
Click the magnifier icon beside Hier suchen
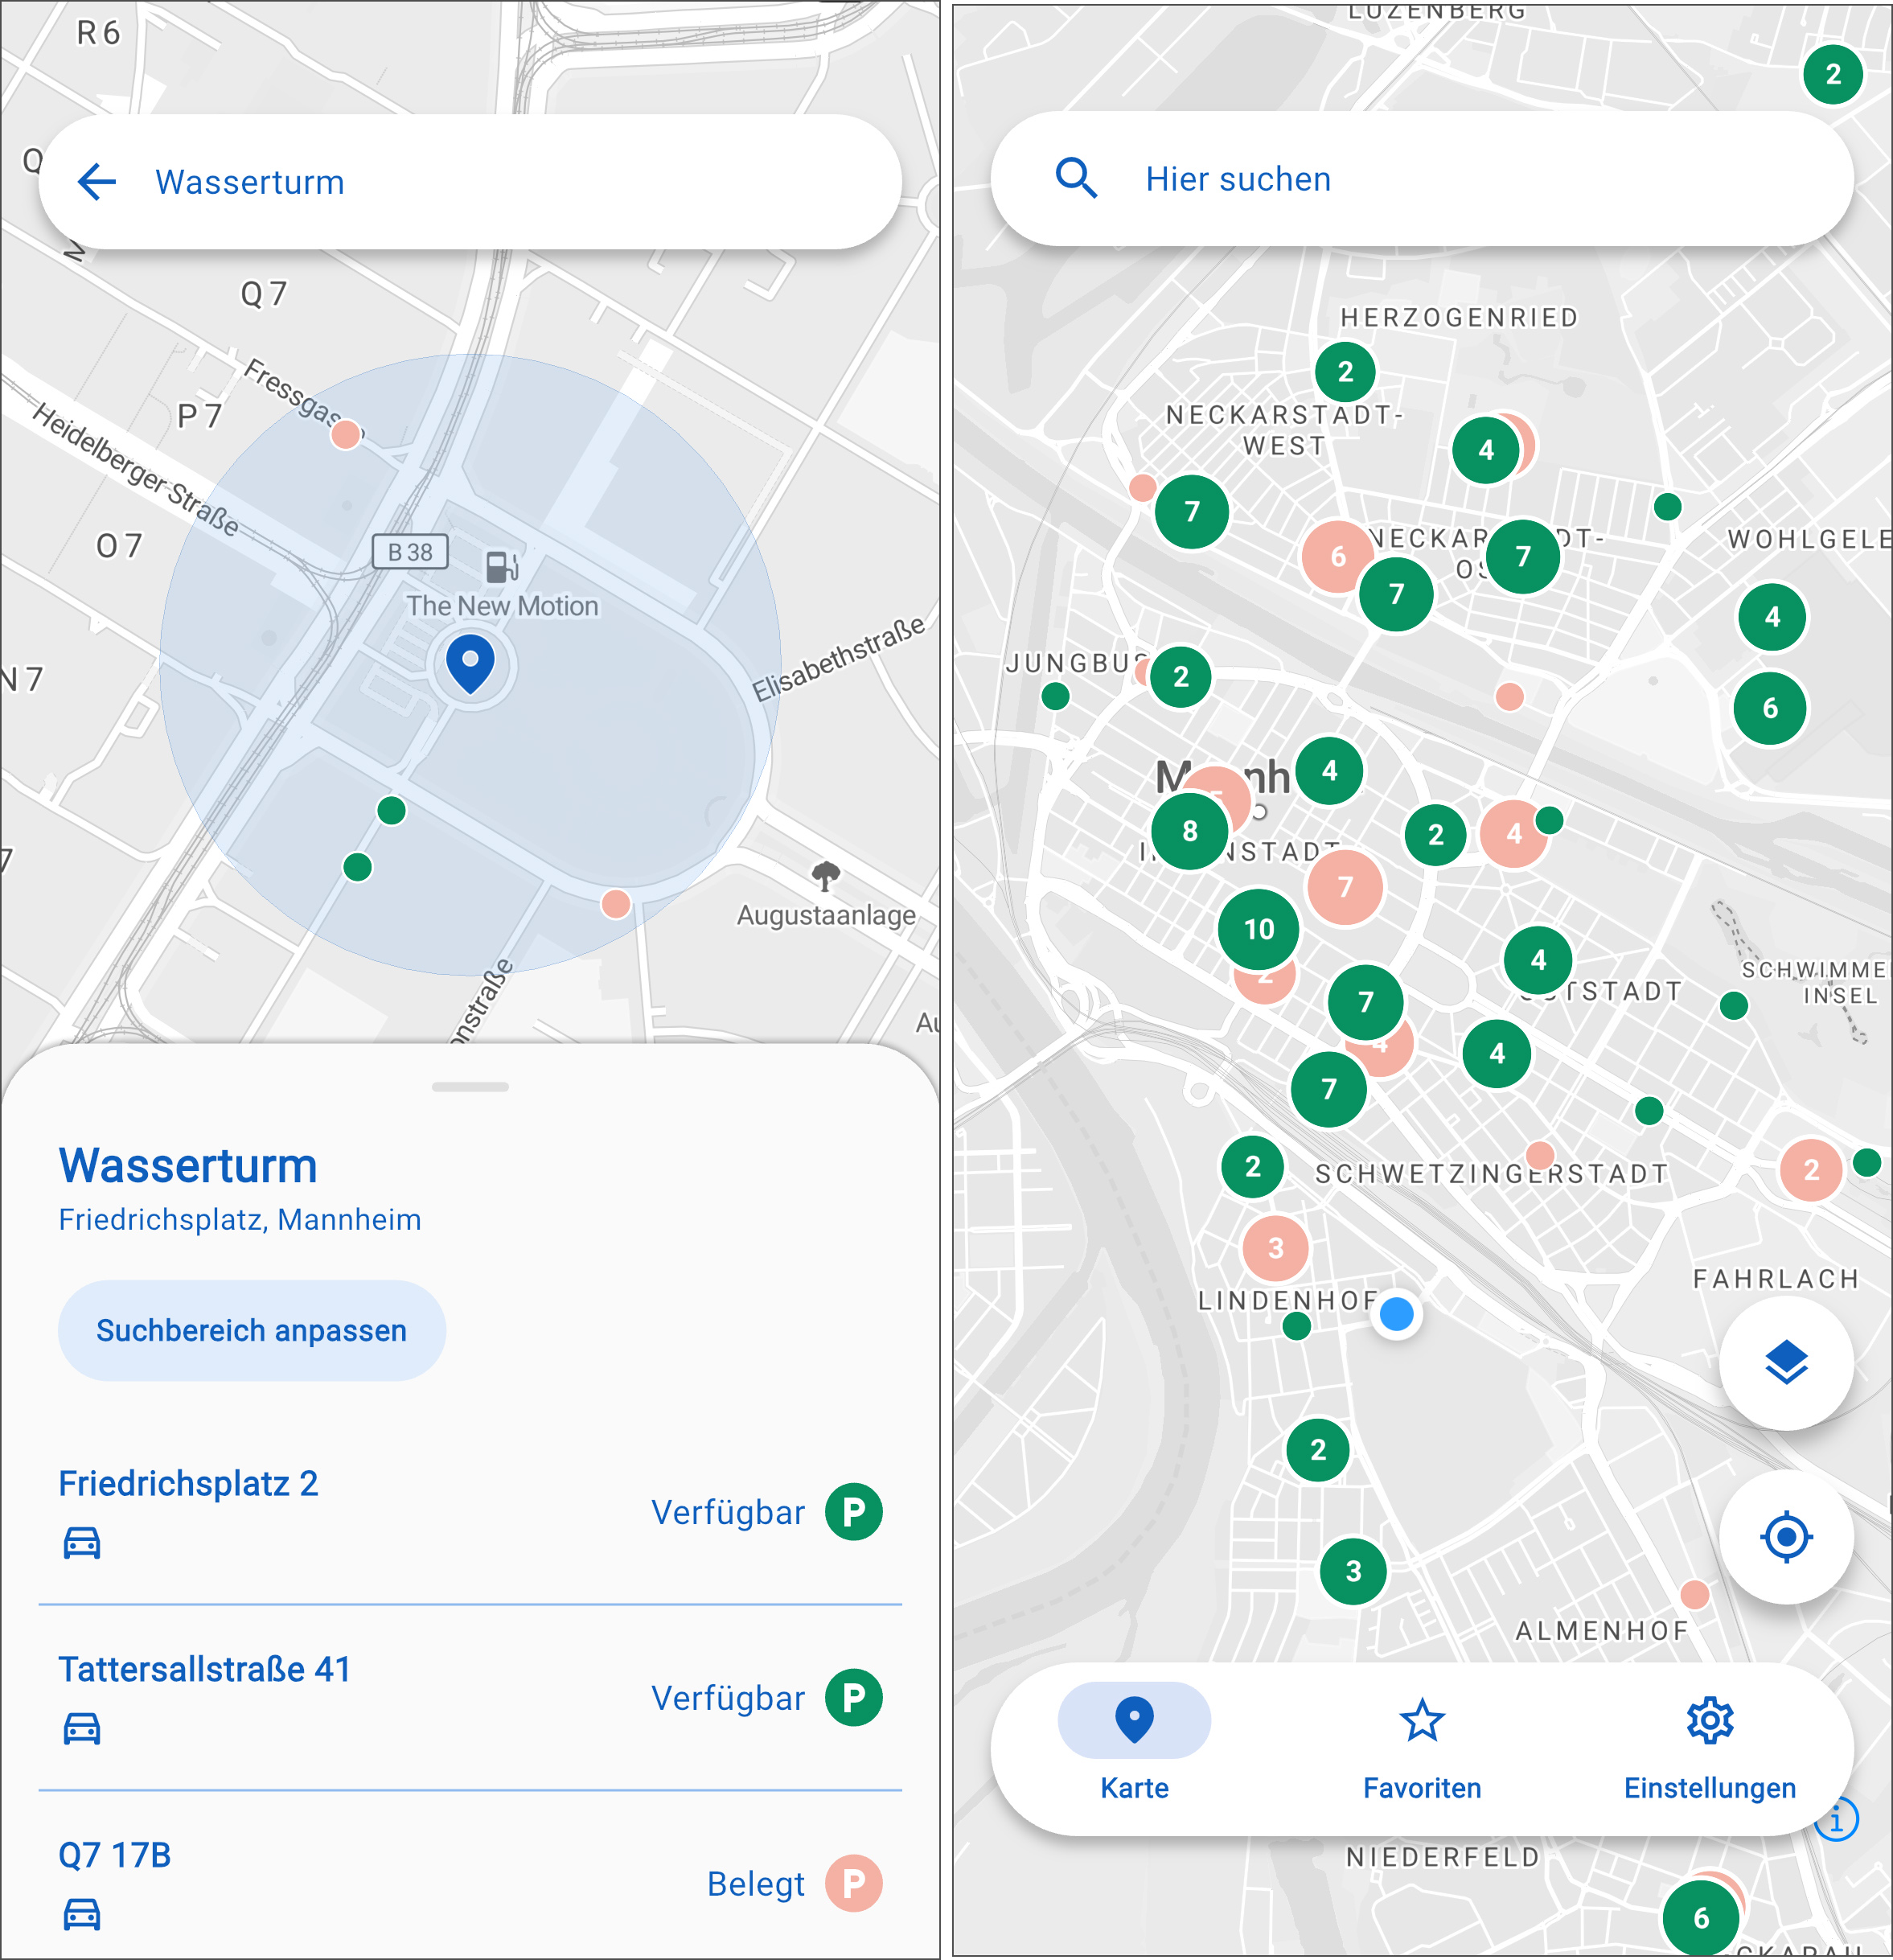coord(1078,178)
